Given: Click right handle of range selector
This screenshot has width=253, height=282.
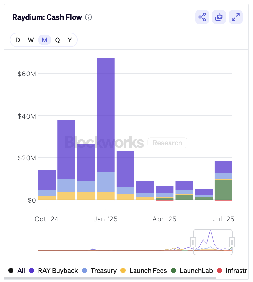Looking at the screenshot, I should click(232, 242).
